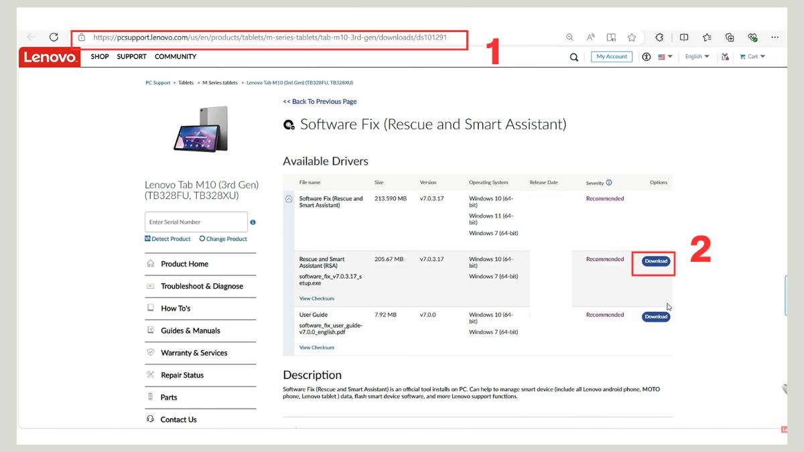This screenshot has width=804, height=452.
Task: Download the Rescue and Smart Assistant setup
Action: coord(655,261)
